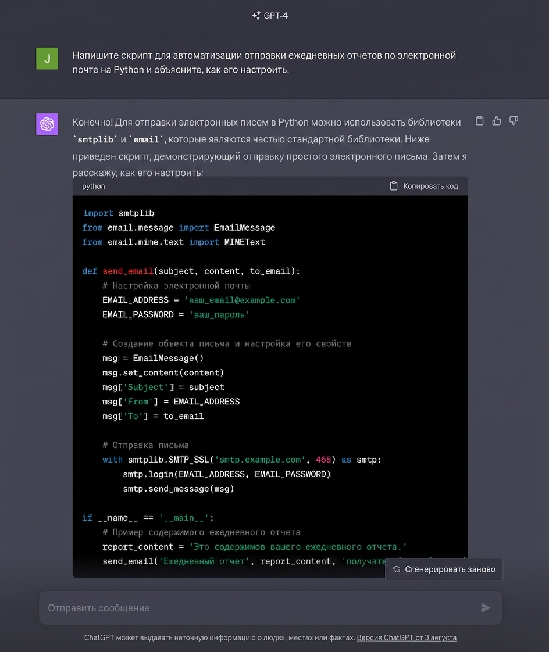Image resolution: width=549 pixels, height=652 pixels.
Task: Click the GPT-4 sparkle icon
Action: tap(256, 16)
